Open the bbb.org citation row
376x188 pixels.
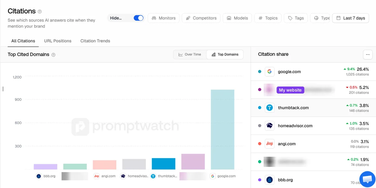click(x=313, y=180)
